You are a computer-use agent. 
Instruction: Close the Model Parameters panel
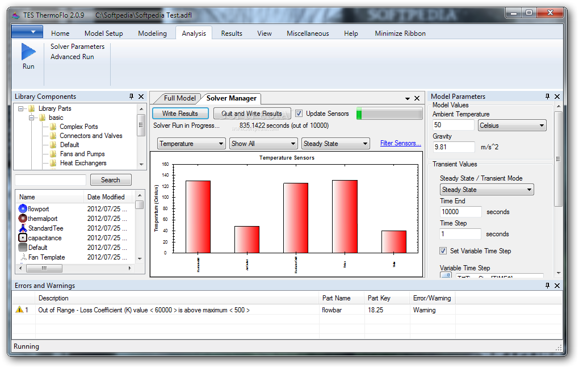tap(557, 97)
